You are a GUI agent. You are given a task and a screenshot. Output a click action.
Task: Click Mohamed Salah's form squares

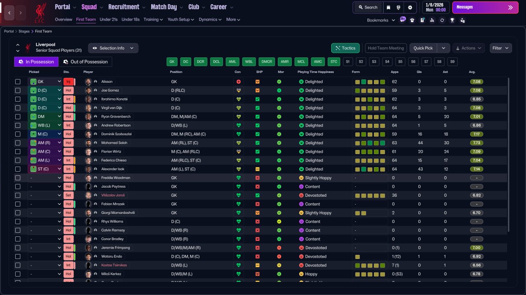(370, 143)
